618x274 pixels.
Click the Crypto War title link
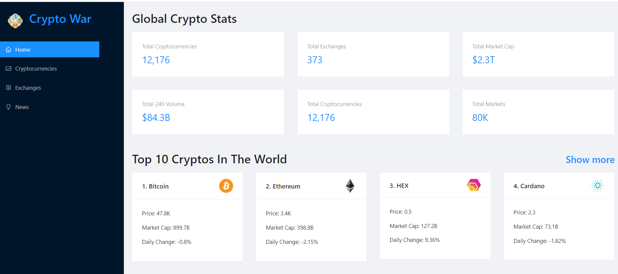pos(60,19)
